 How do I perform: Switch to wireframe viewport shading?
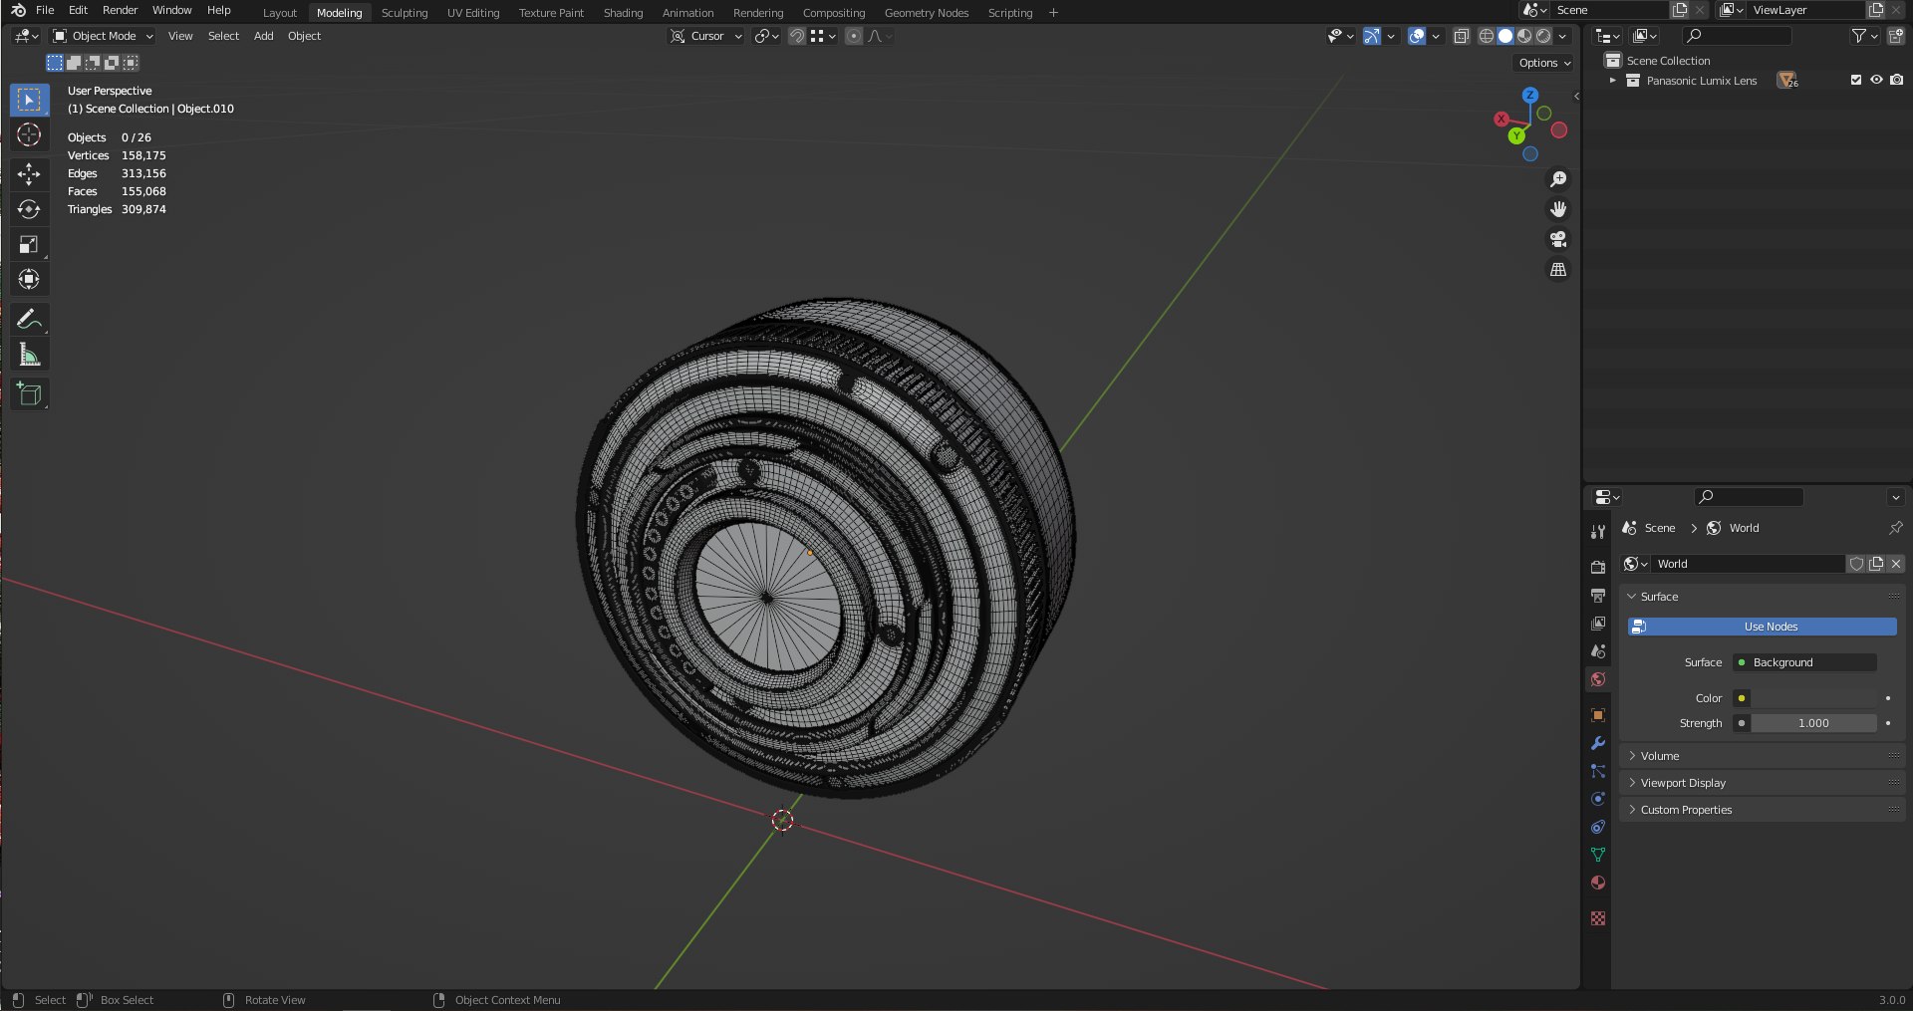1487,36
